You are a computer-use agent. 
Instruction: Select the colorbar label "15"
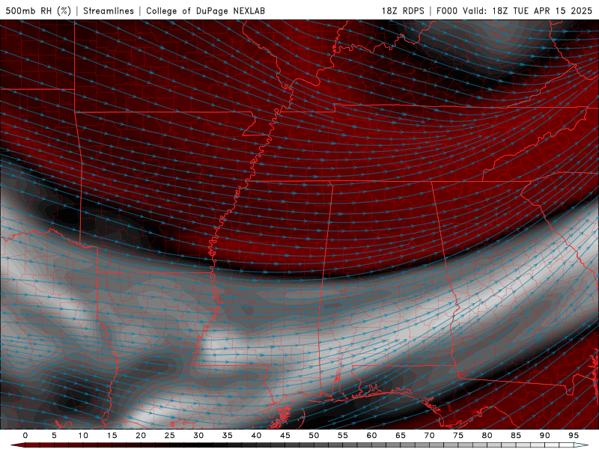[112, 436]
